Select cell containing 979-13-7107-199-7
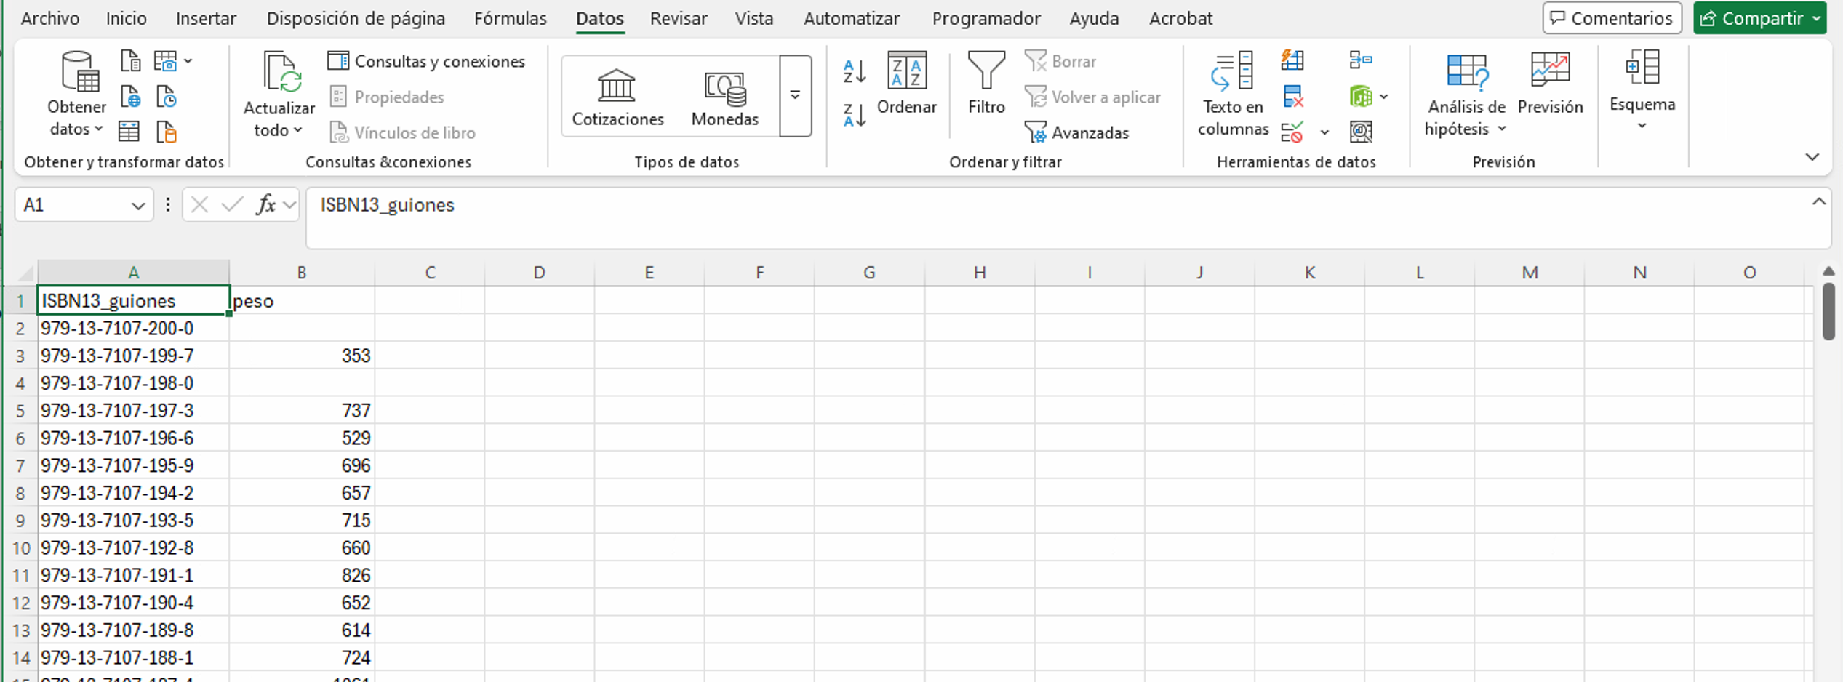The height and width of the screenshot is (682, 1843). 134,356
